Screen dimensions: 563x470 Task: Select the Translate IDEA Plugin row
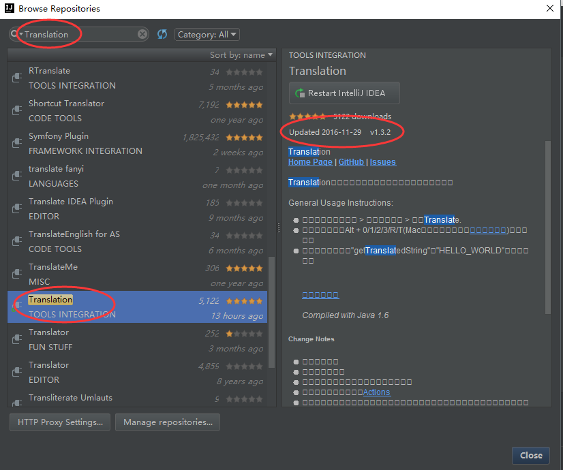[x=138, y=209]
